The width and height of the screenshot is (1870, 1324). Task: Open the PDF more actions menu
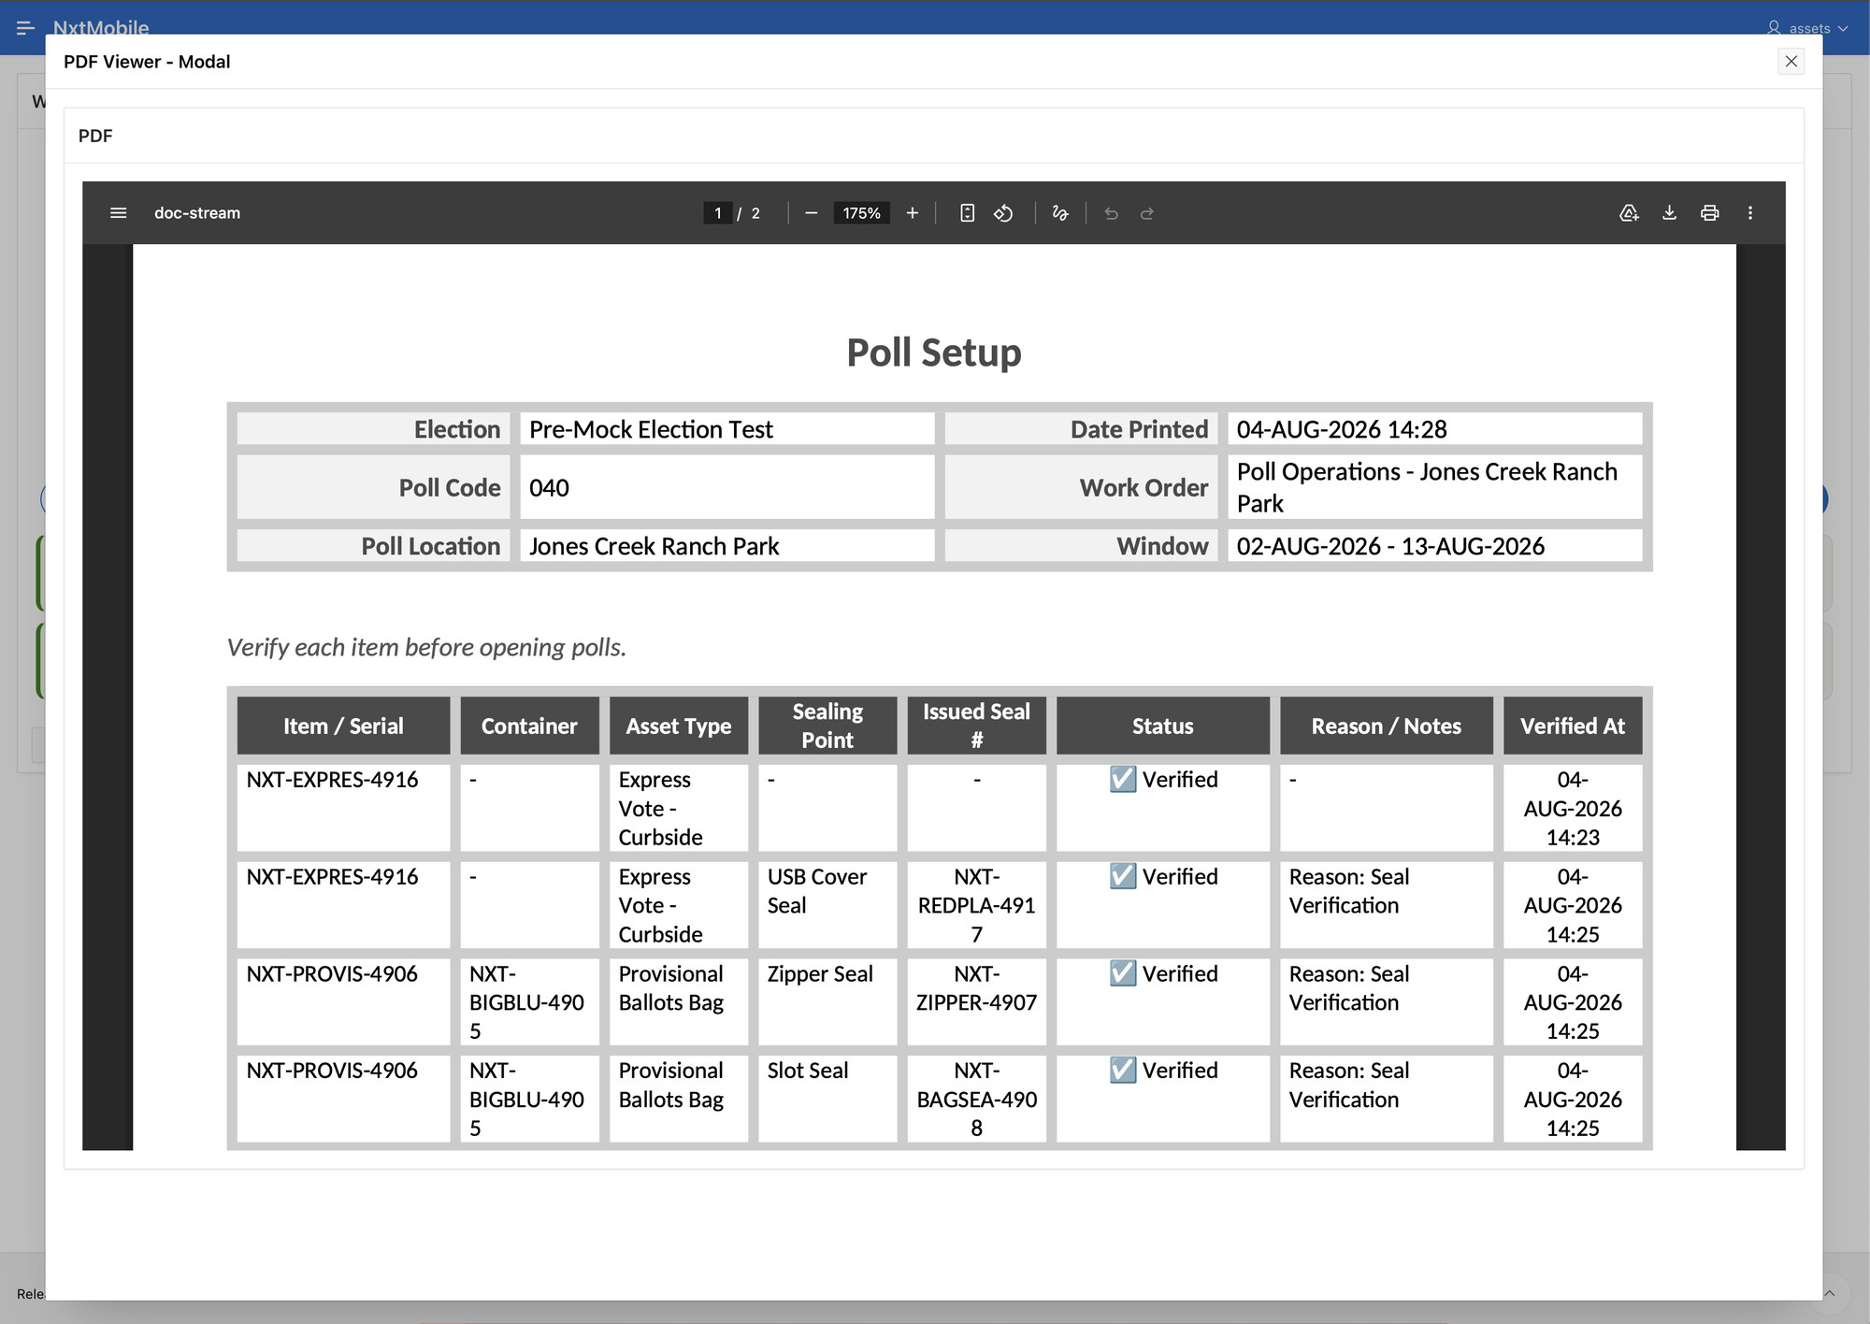tap(1750, 213)
